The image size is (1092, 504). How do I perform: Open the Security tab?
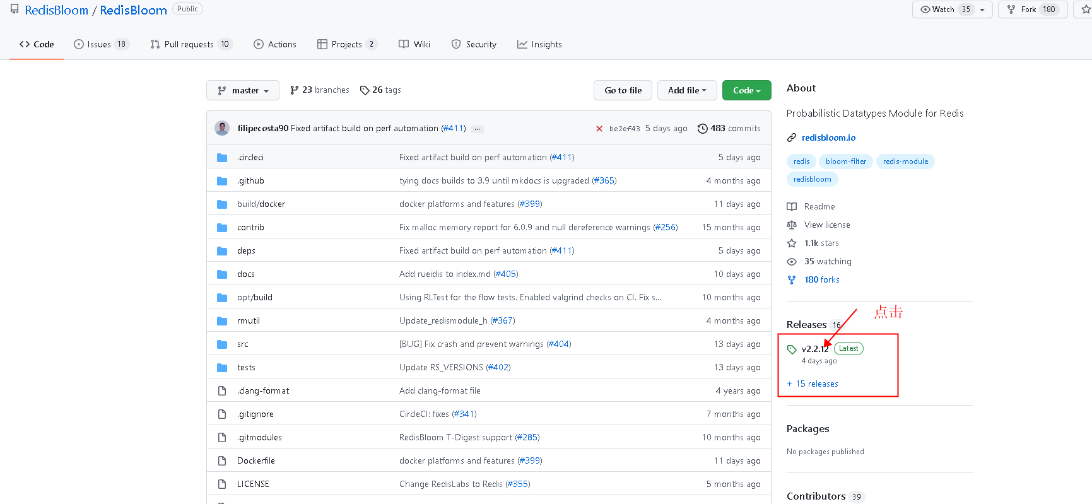tap(474, 44)
